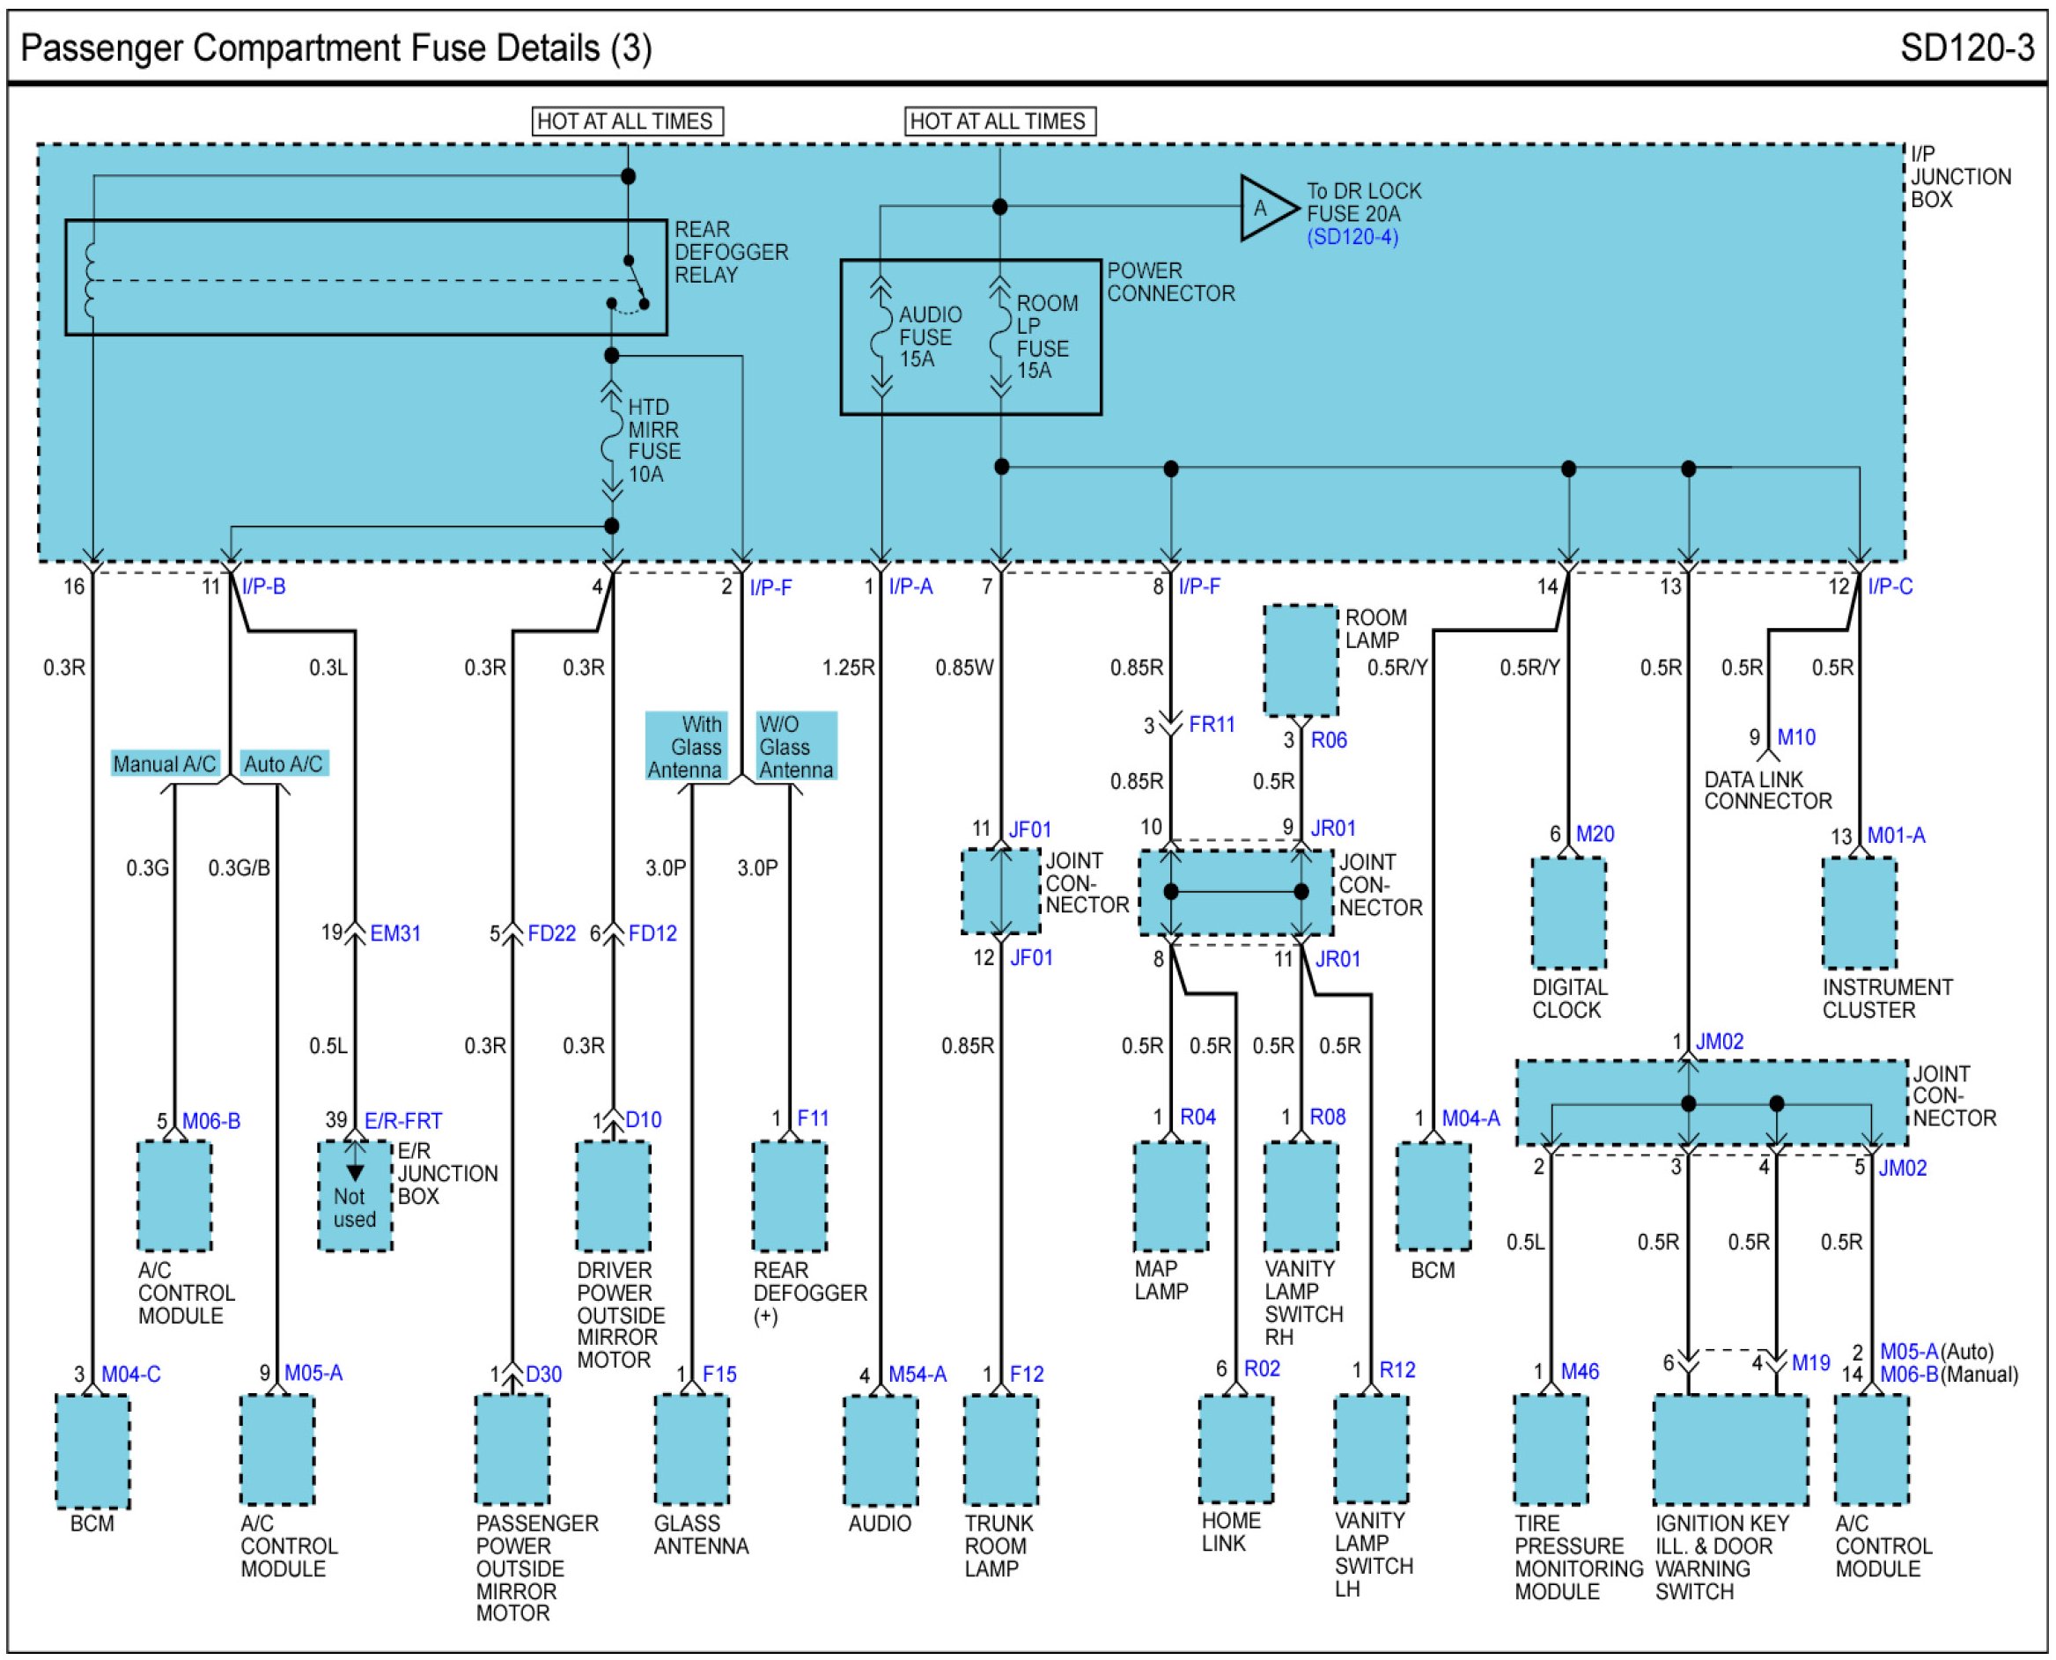Screen dimensions: 2056x1660
Task: Click the Rear Defogger Relay box
Action: point(365,277)
